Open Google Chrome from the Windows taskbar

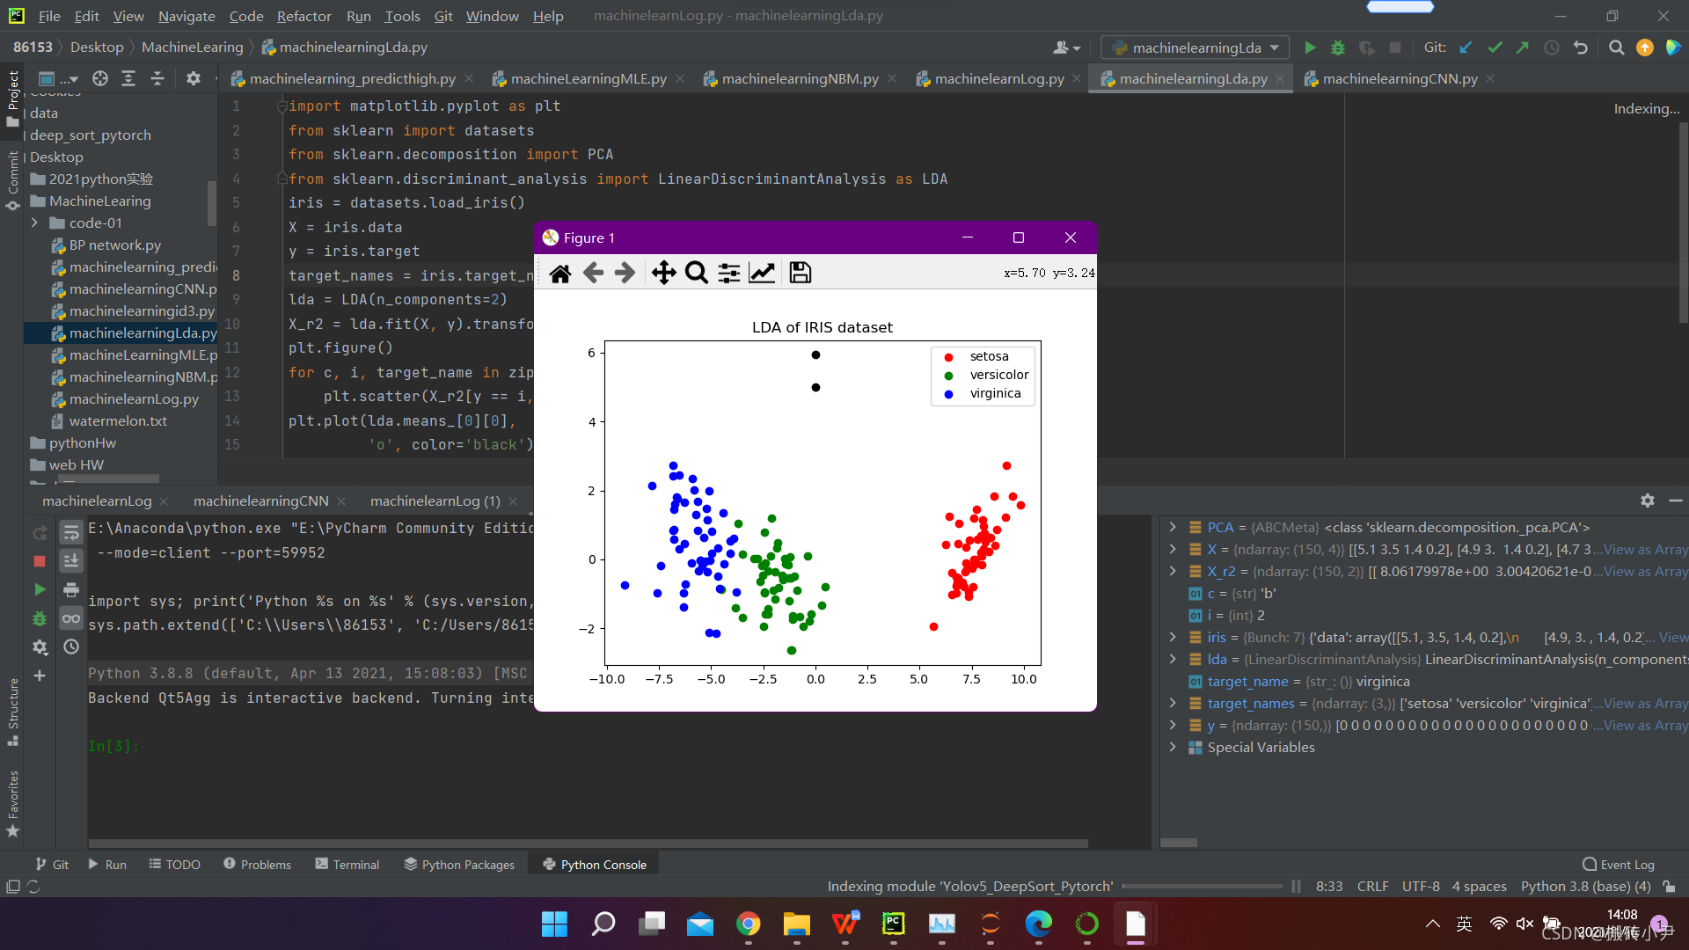pos(749,924)
